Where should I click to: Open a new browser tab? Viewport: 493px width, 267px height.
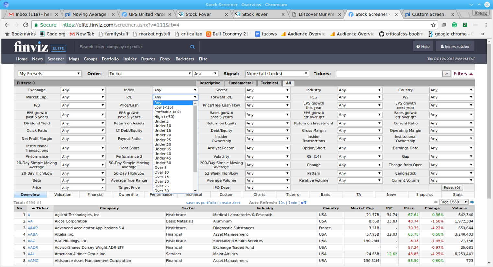pyautogui.click(x=464, y=14)
